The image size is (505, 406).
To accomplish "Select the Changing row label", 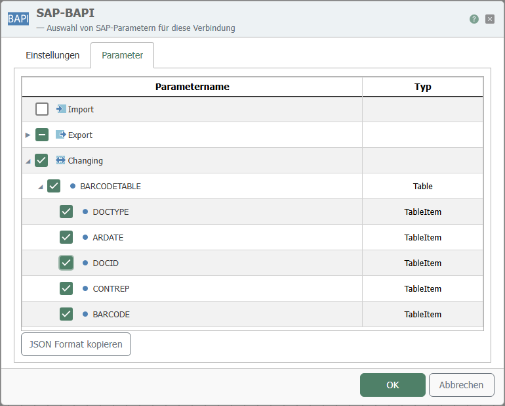I will [x=85, y=161].
